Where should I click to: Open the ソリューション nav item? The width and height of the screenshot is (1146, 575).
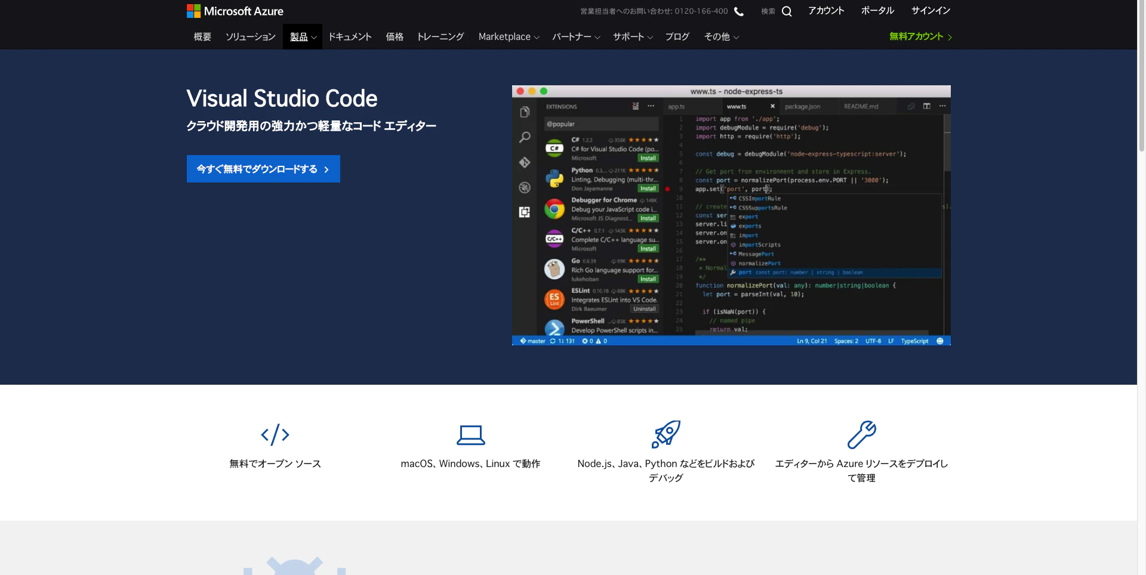click(x=250, y=37)
